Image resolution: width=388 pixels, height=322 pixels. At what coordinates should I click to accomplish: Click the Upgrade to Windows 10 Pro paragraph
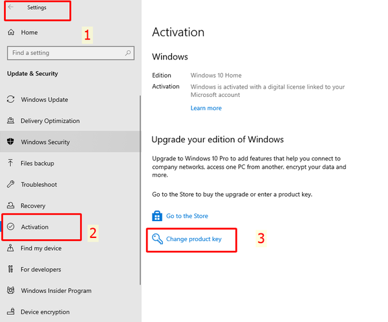click(249, 167)
